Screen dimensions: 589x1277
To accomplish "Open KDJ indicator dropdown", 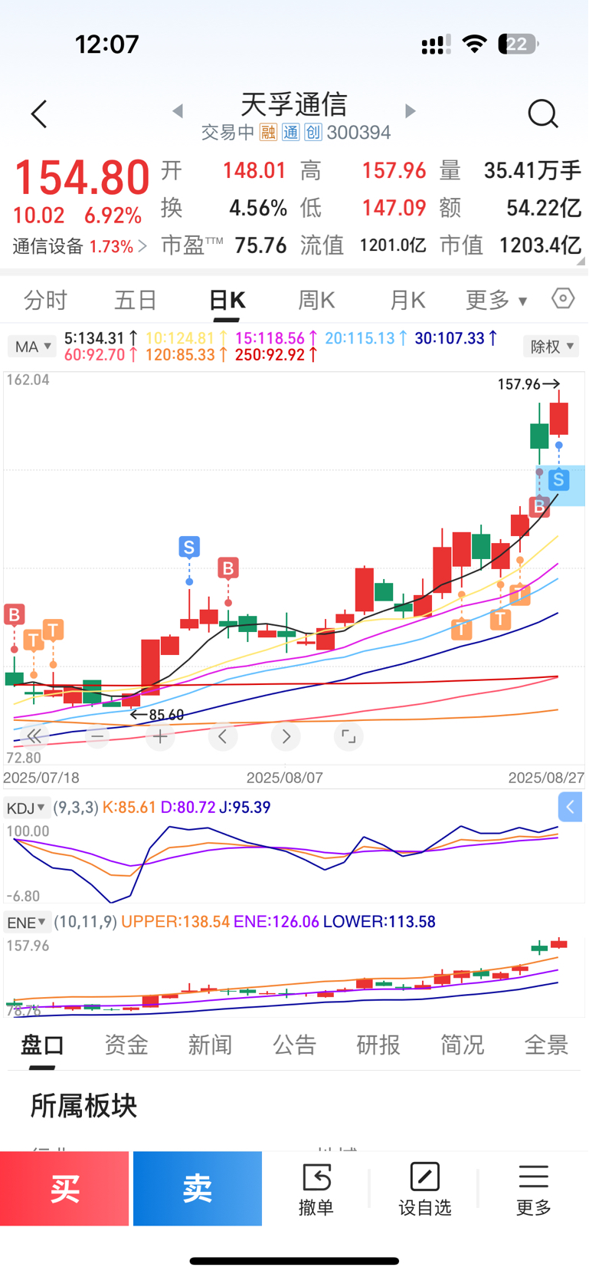I will pos(27,807).
